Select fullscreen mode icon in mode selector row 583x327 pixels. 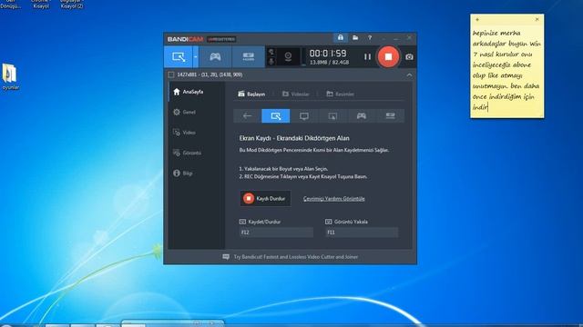click(304, 116)
